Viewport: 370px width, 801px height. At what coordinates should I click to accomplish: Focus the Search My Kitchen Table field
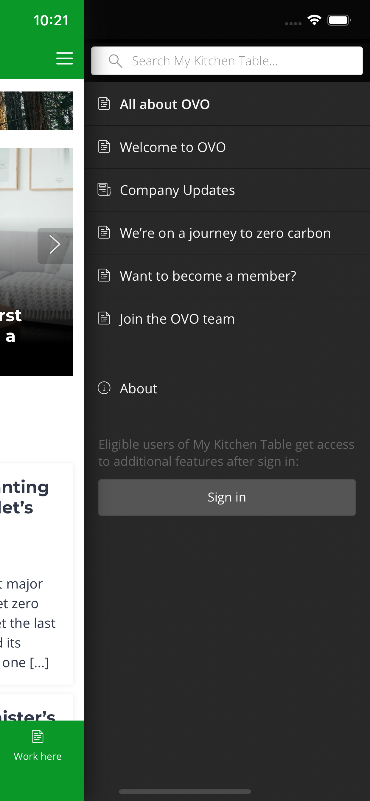(227, 61)
